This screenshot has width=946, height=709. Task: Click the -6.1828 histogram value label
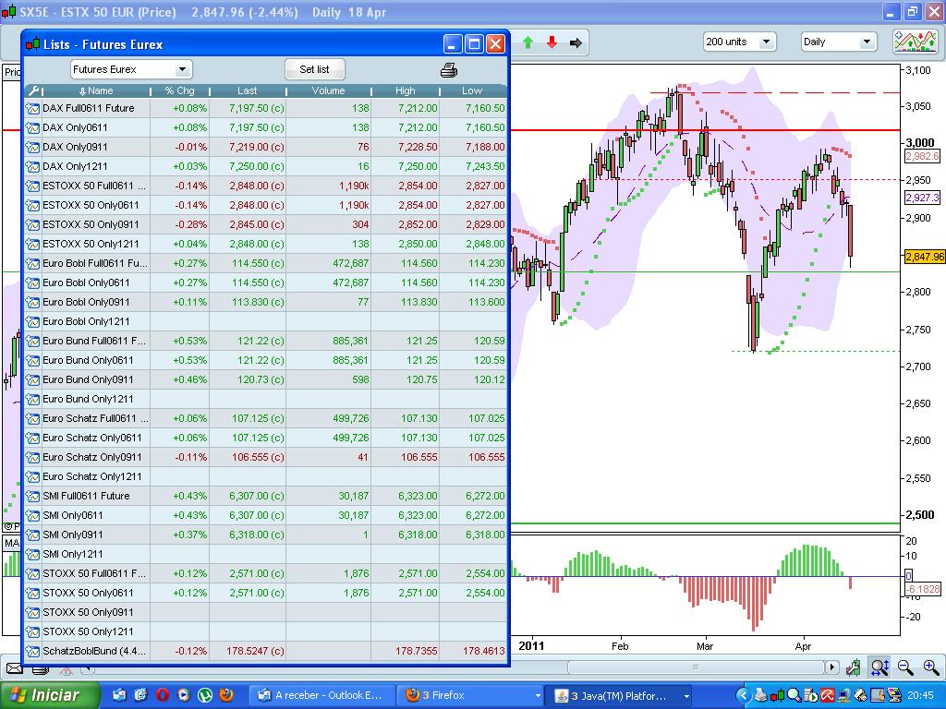click(924, 589)
